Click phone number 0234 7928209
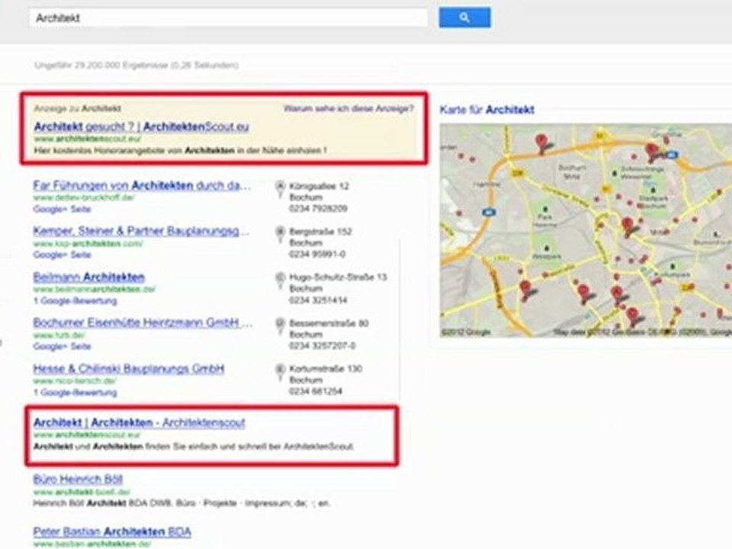Screen dimensions: 732x549 [x=319, y=209]
